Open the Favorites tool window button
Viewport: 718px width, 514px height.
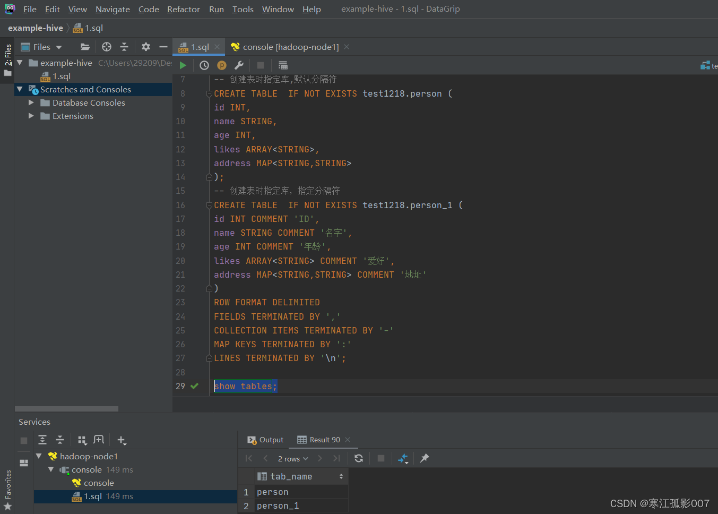7,490
